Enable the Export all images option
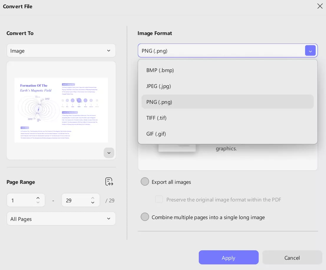This screenshot has width=326, height=270. click(145, 181)
